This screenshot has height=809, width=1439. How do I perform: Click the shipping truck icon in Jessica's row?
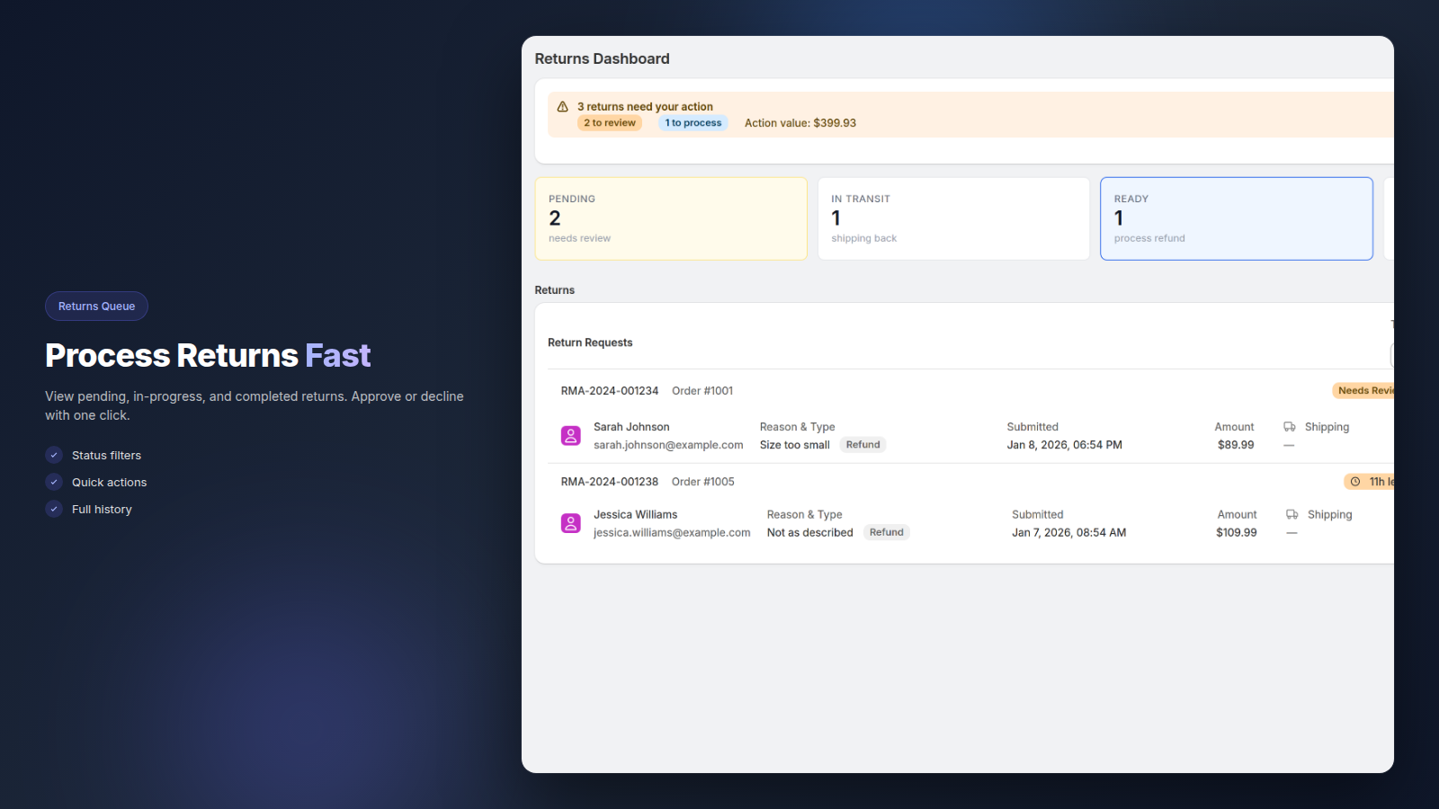pyautogui.click(x=1292, y=515)
